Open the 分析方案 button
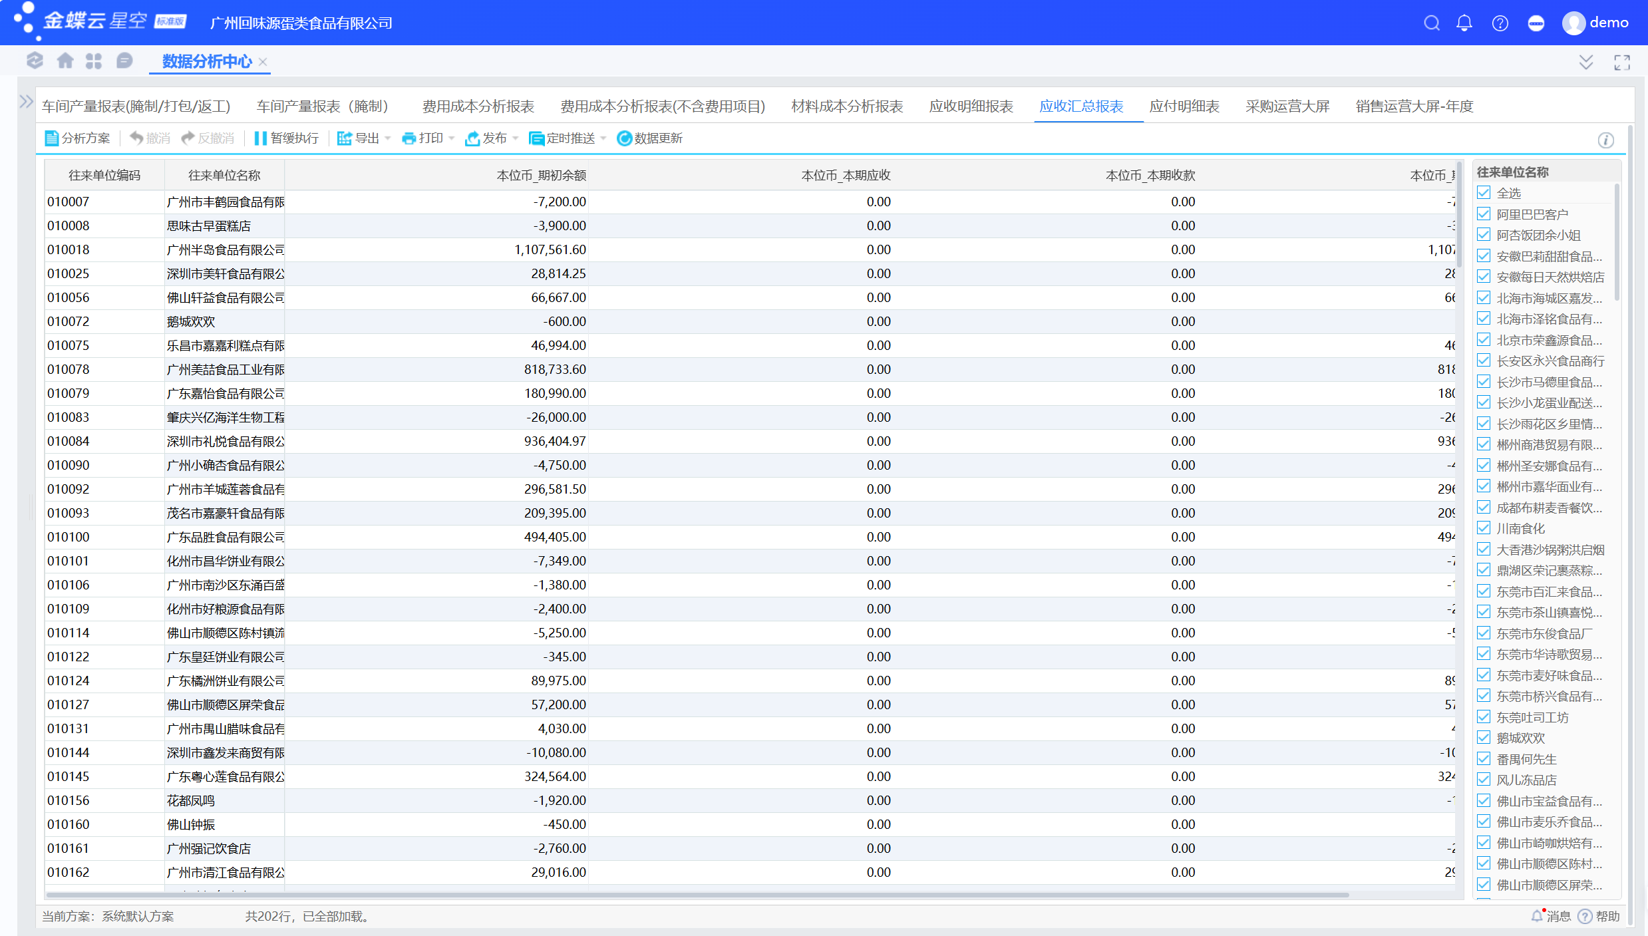The width and height of the screenshot is (1648, 936). tap(78, 138)
